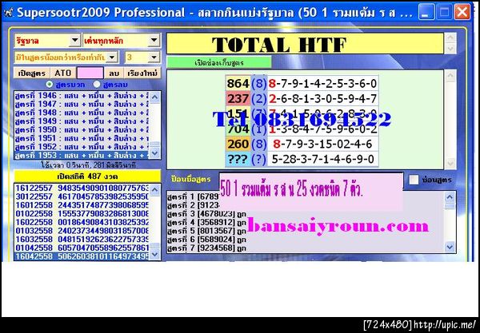Toggle the ซ่อนสูตร checkbox

pos(414,180)
